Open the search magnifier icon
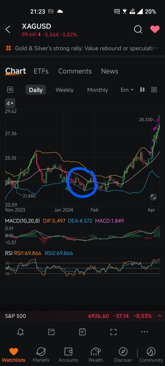 (138, 29)
